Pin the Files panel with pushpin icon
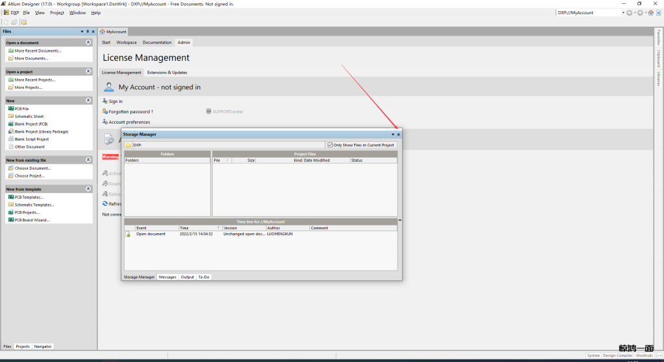The height and width of the screenshot is (362, 664). (88, 31)
